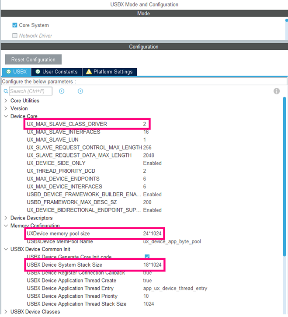Screen dimensions: 288x317
Task: Select the UX_MAX_DEVICE_ENDPOINTS parameter
Action: pos(63,179)
